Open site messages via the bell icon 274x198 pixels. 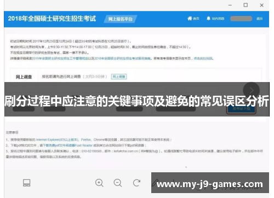coord(208,19)
